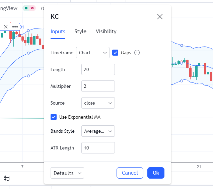Click the green market status dot
Image resolution: width=213 pixels, height=189 pixels.
(x=26, y=8)
